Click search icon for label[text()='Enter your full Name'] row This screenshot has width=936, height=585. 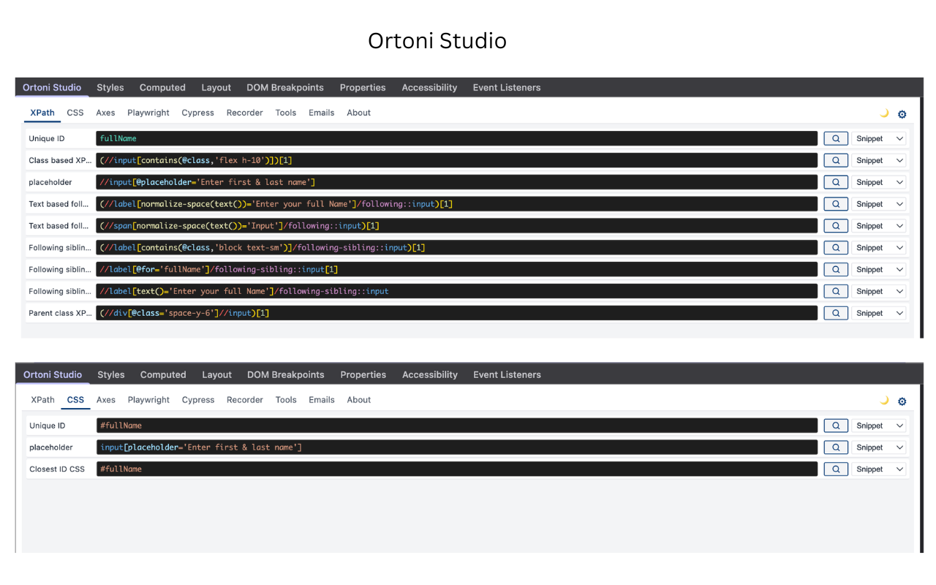tap(836, 291)
